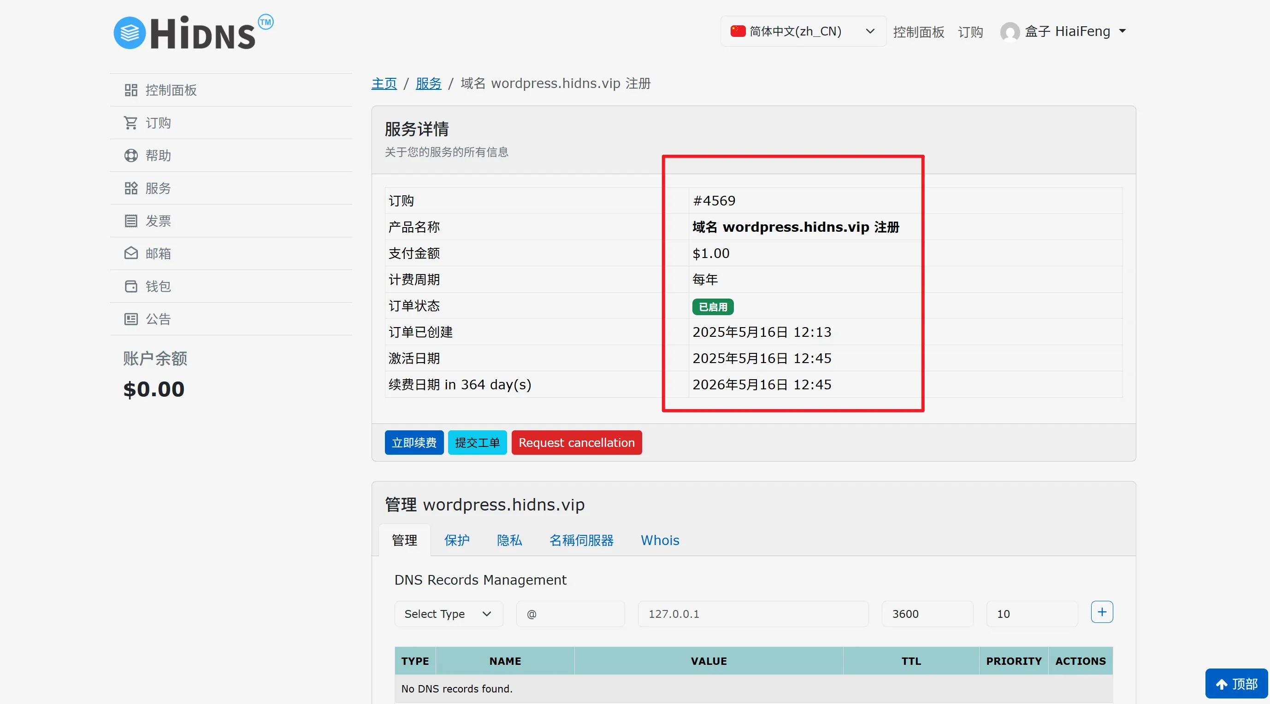Click the HiDNS logo
Image resolution: width=1270 pixels, height=704 pixels.
[193, 32]
